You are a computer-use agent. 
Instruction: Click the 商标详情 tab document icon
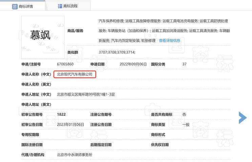pos(15,6)
